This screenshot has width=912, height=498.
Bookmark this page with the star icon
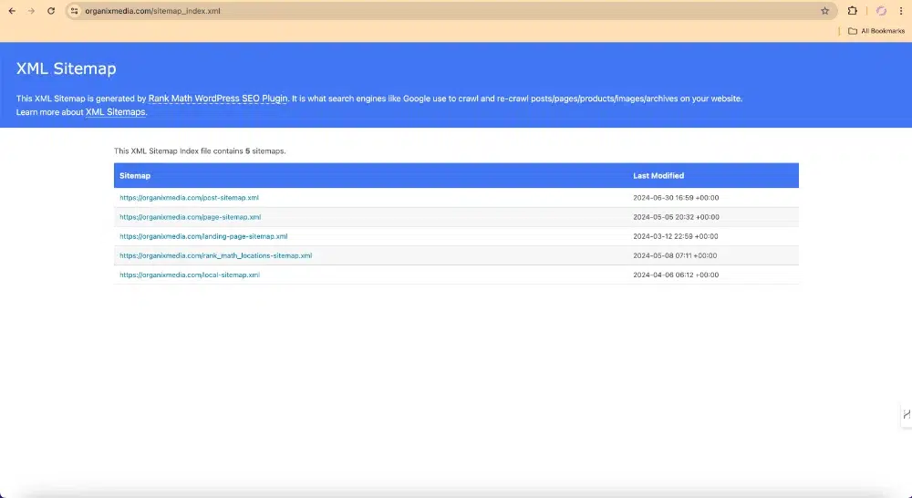click(824, 11)
